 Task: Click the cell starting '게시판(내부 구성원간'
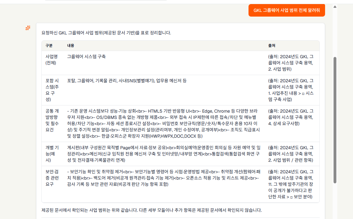coord(164,154)
